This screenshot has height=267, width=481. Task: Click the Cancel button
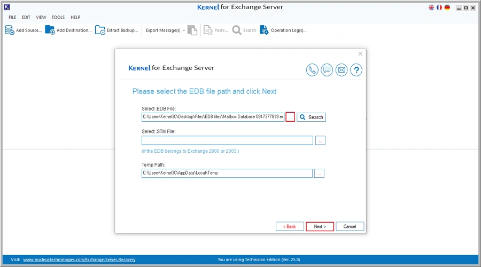coord(350,226)
